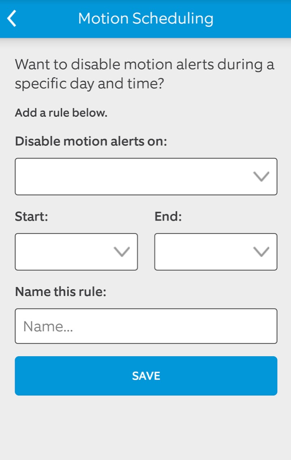Click the Motion Scheduling title
The image size is (291, 460).
pos(145,19)
